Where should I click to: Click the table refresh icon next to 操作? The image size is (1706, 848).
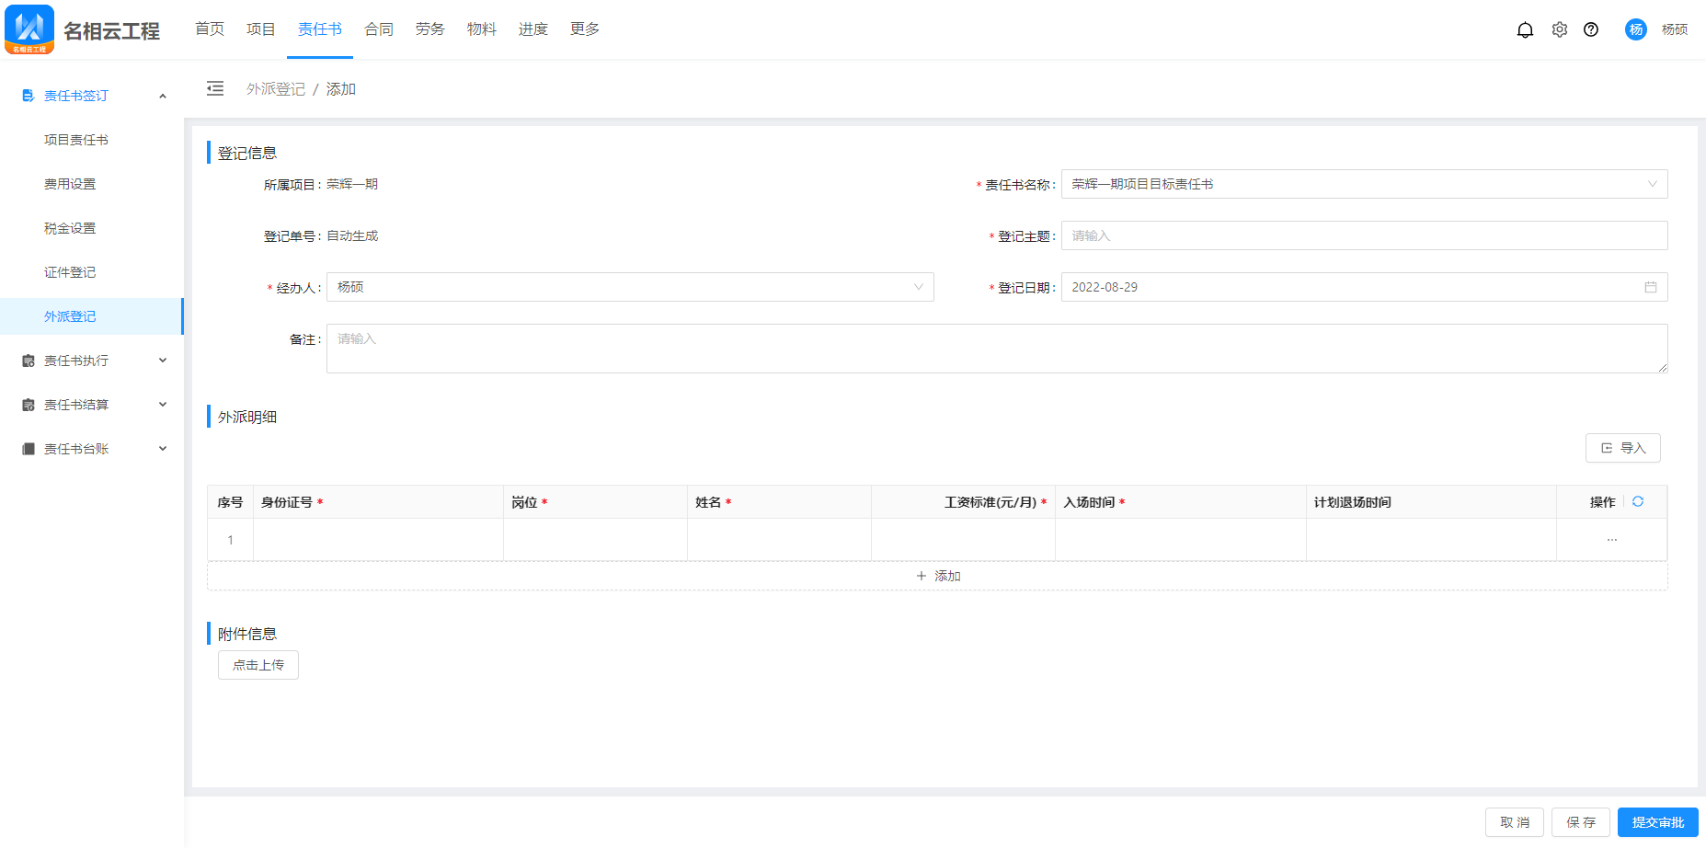[1638, 501]
